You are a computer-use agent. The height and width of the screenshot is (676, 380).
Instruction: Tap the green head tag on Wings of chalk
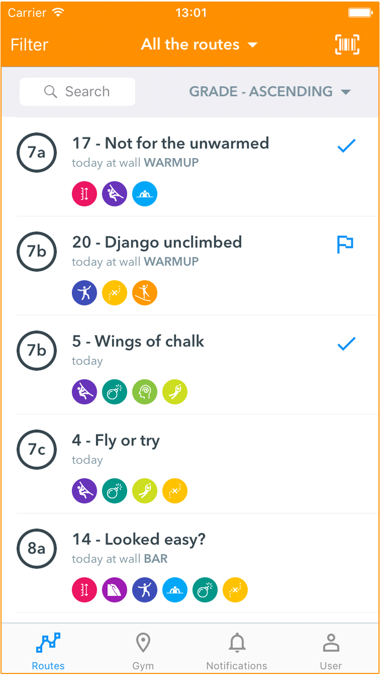coord(145,392)
